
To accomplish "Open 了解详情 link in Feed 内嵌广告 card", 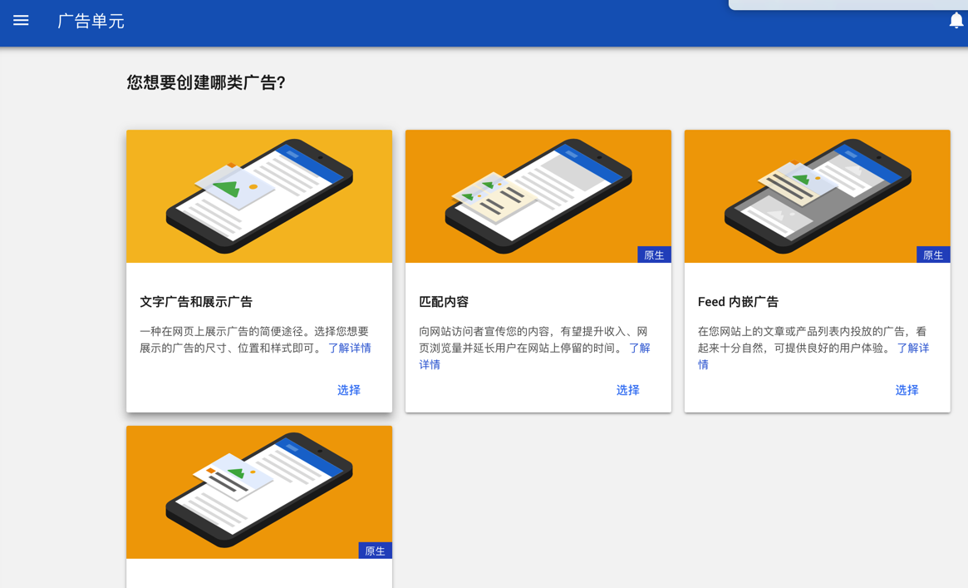I will tap(913, 348).
